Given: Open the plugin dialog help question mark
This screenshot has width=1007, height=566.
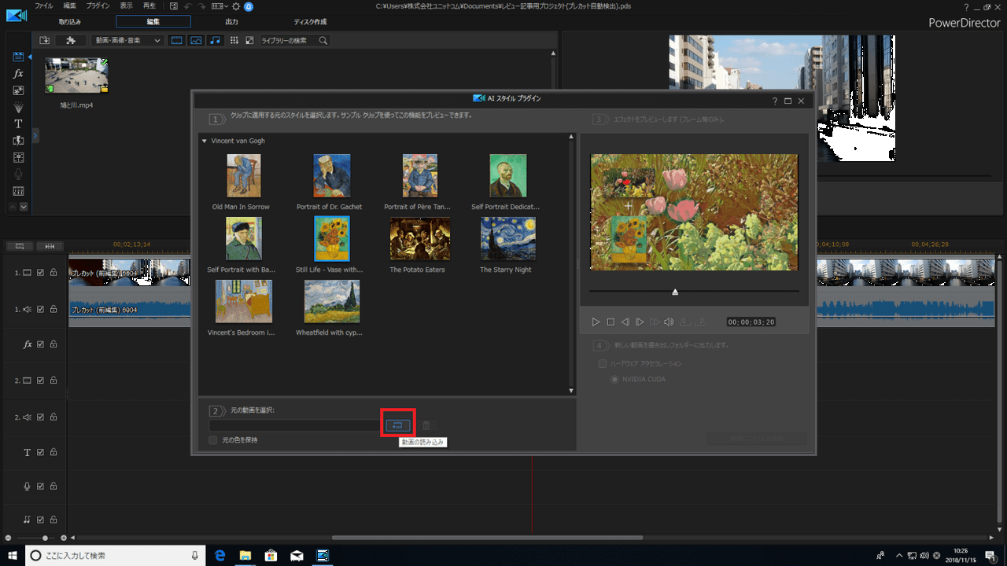Looking at the screenshot, I should click(x=774, y=101).
